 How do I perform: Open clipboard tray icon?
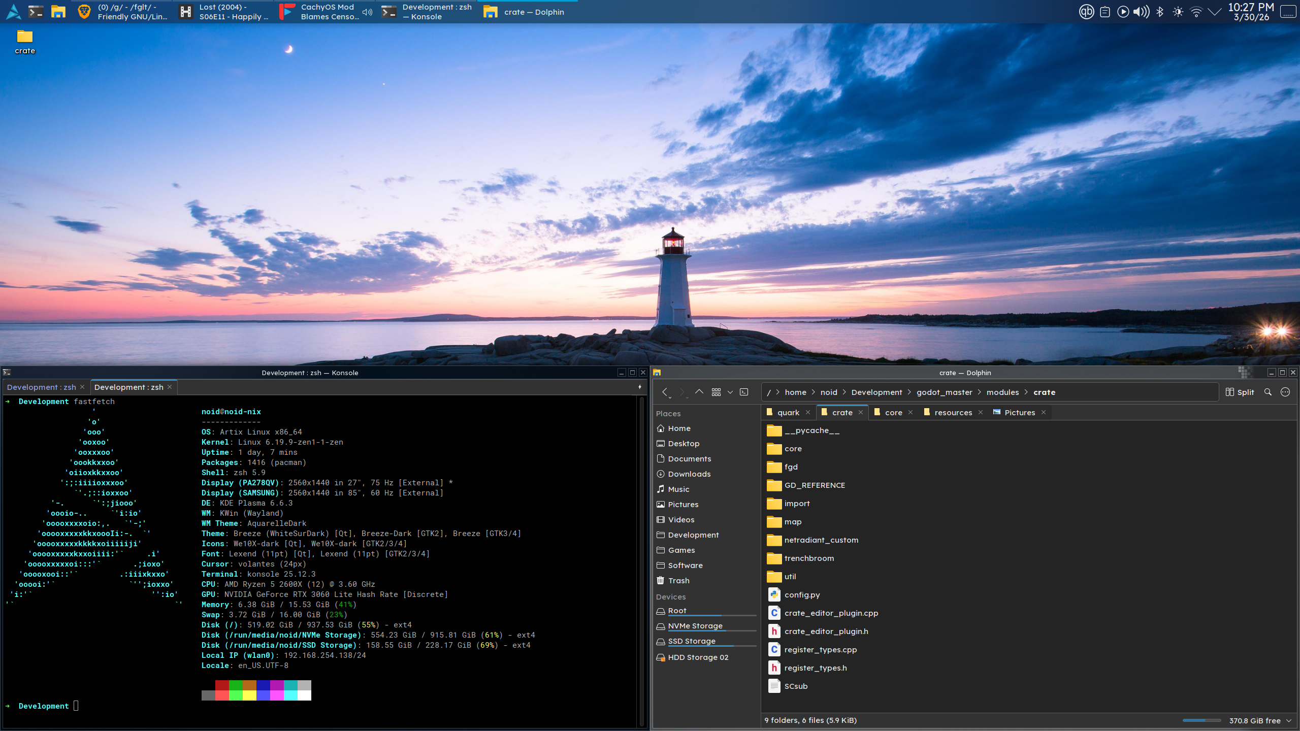(x=1105, y=12)
